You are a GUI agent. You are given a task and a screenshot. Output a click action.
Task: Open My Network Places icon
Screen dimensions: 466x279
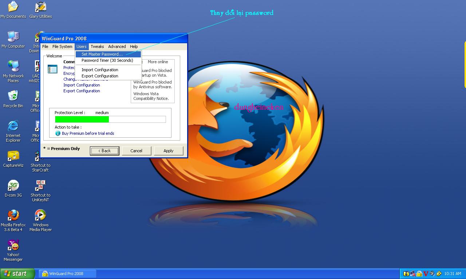pyautogui.click(x=13, y=72)
